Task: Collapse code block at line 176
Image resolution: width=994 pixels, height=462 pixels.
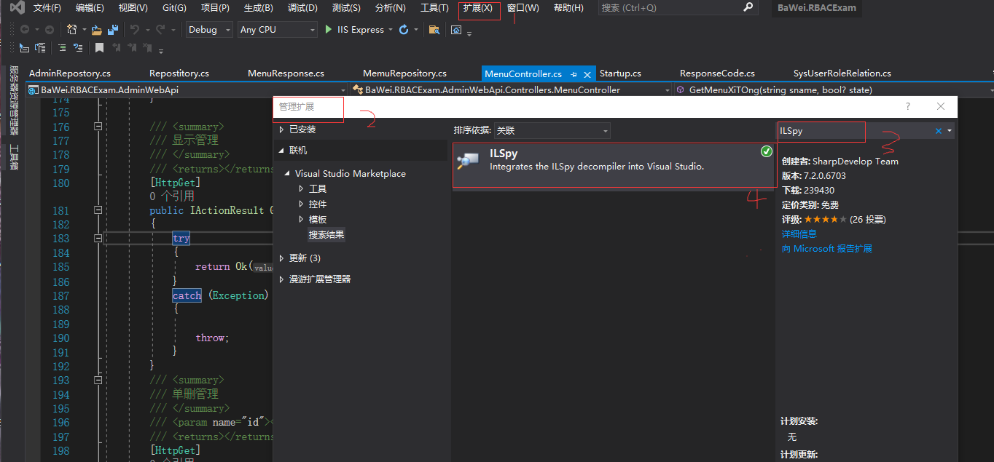Action: [98, 127]
